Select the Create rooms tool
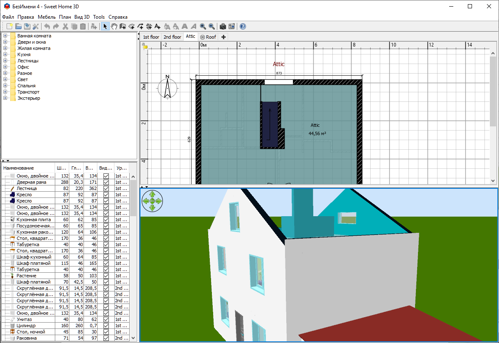Image resolution: width=499 pixels, height=343 pixels. 131,27
